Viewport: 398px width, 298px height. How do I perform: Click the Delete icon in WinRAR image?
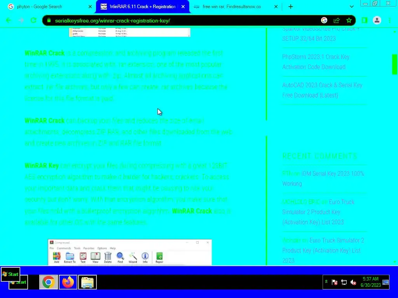point(108,258)
